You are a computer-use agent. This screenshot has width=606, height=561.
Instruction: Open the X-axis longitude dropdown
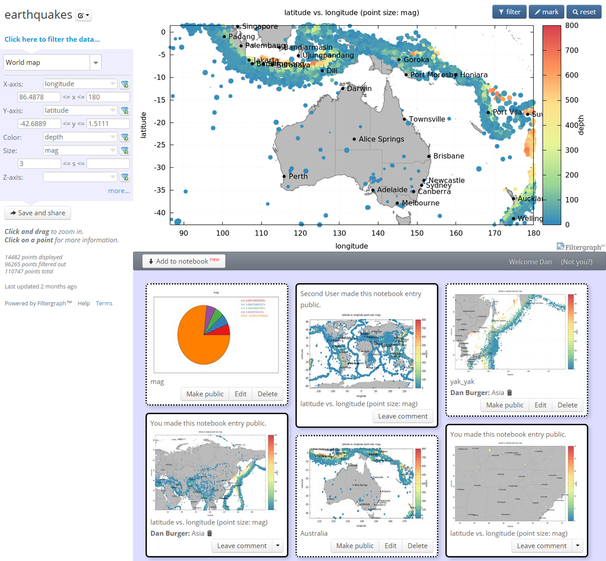coord(80,84)
